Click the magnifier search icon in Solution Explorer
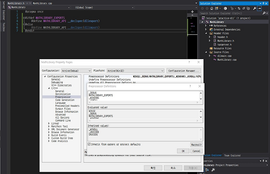This screenshot has width=270, height=174. [264, 13]
